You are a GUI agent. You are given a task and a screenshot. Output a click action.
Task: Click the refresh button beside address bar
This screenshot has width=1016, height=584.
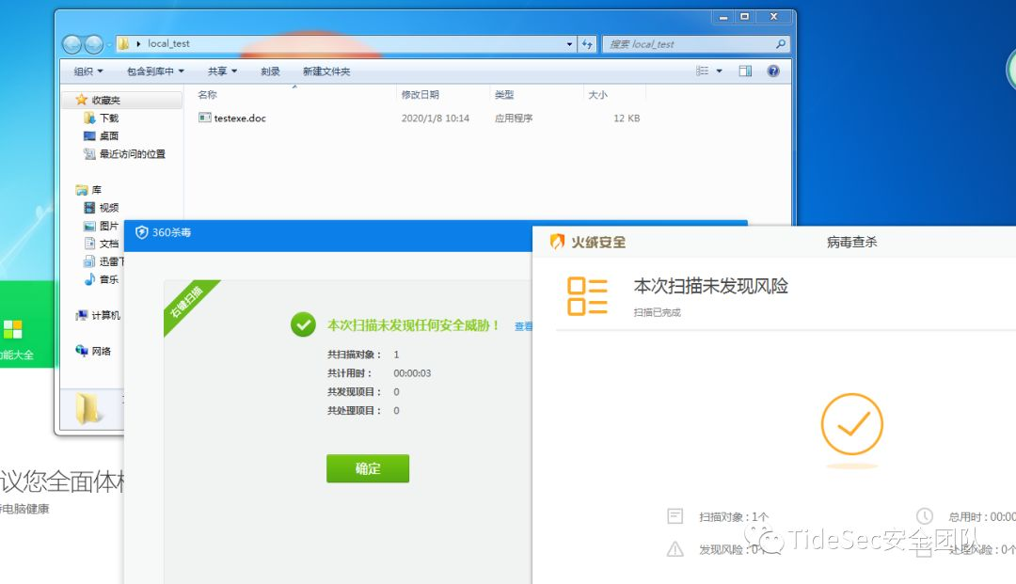pyautogui.click(x=587, y=43)
